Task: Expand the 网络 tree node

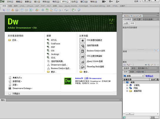Action: tap(127, 88)
